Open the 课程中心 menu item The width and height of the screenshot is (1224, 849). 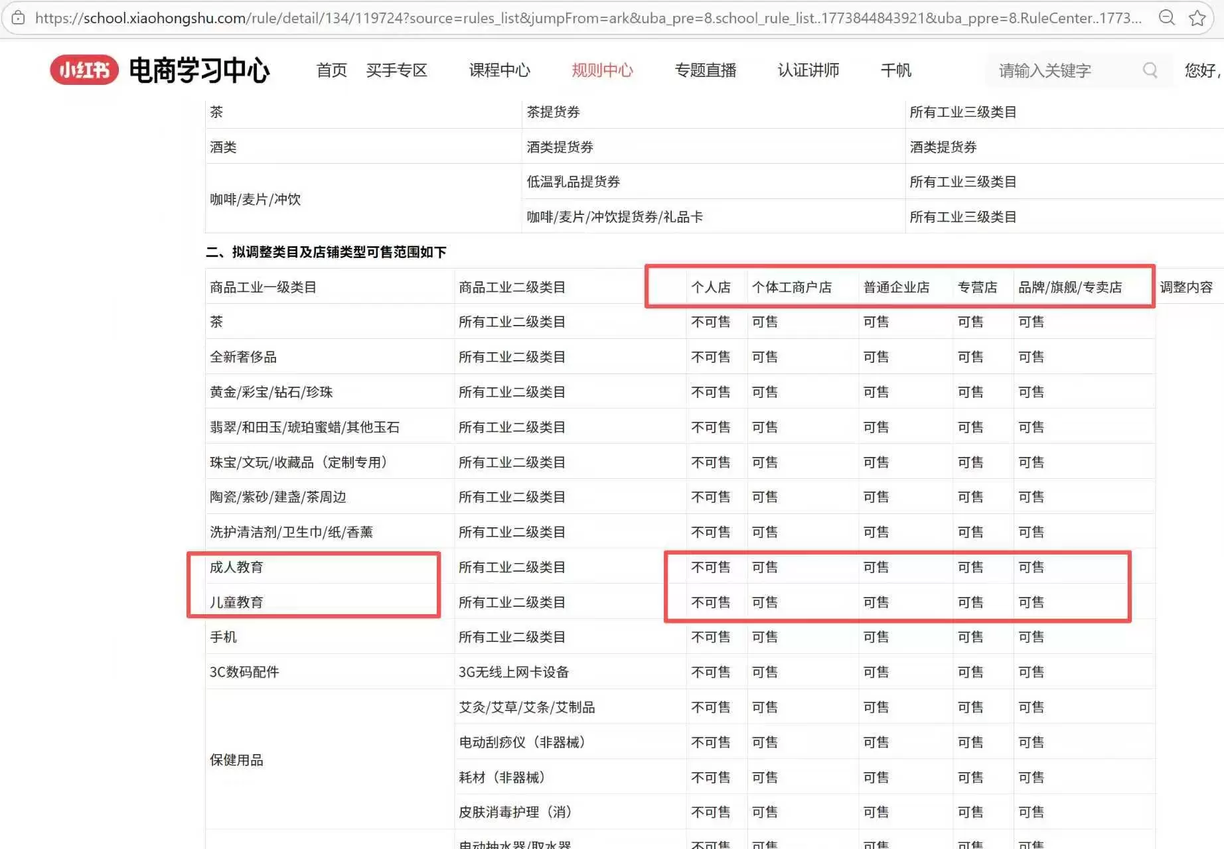[499, 70]
